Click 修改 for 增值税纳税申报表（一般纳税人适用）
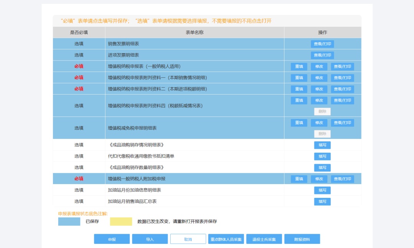Image resolution: width=414 pixels, height=248 pixels. pos(320,66)
